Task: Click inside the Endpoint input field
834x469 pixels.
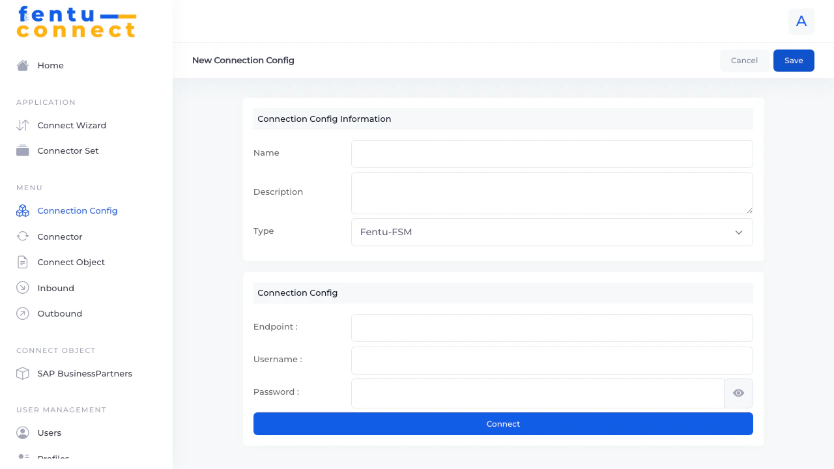Action: [552, 328]
